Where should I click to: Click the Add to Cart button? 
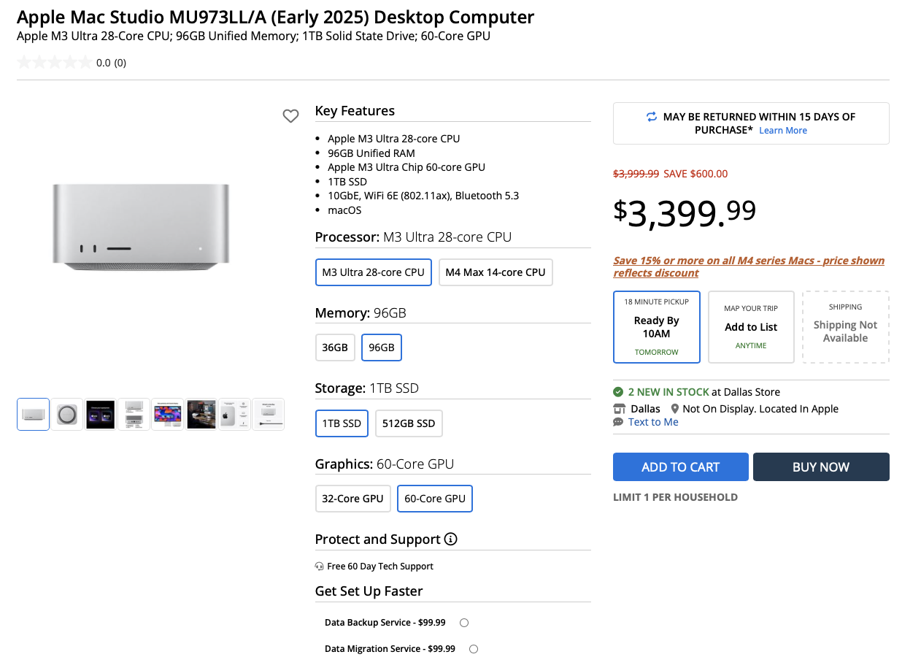[x=680, y=467]
